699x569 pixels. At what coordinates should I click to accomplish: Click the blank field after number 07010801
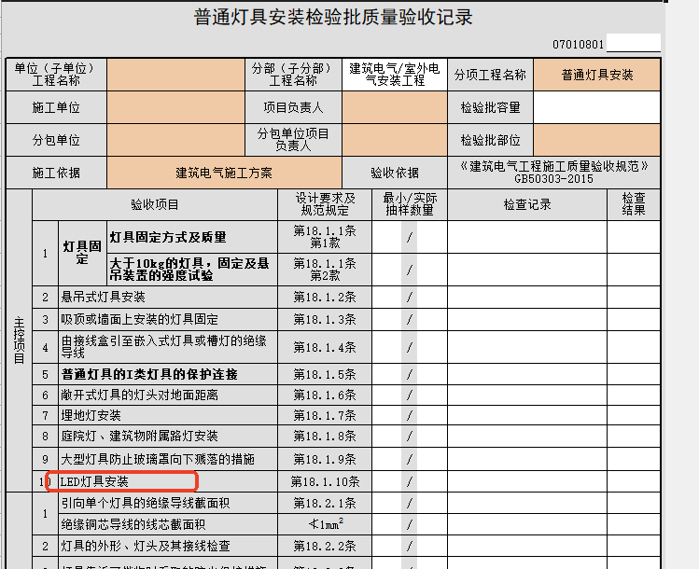tap(633, 44)
